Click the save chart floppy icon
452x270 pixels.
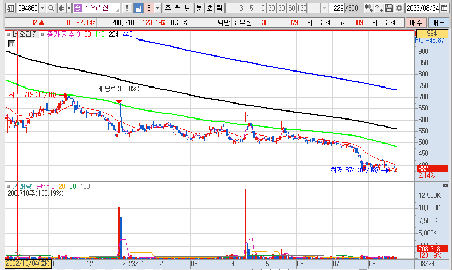click(389, 8)
